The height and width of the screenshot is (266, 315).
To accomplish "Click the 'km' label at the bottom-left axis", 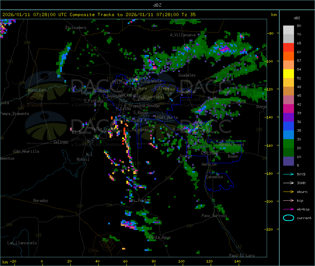I will 5,262.
